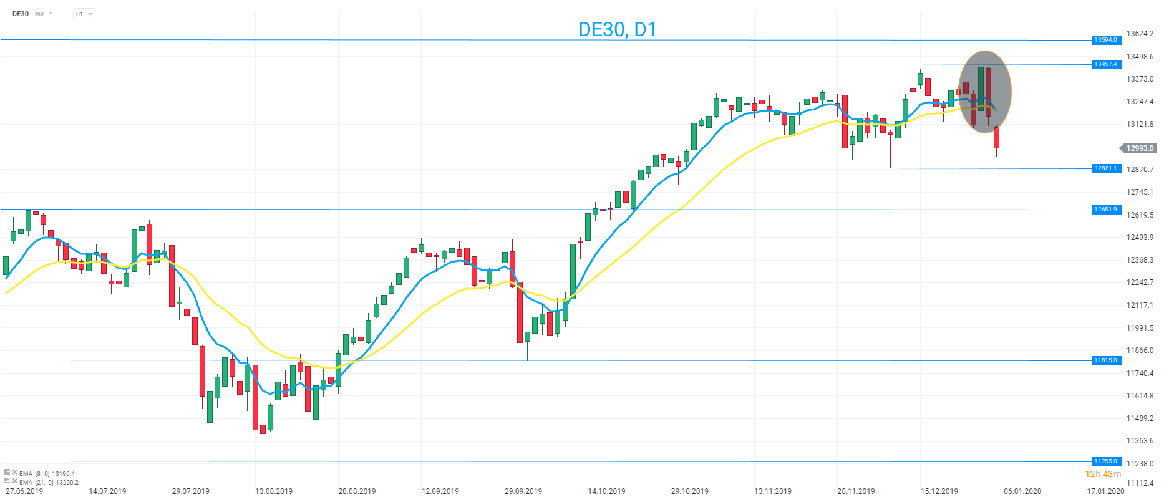Click the 11363.6 price axis label
Image resolution: width=1164 pixels, height=502 pixels.
coord(1140,441)
